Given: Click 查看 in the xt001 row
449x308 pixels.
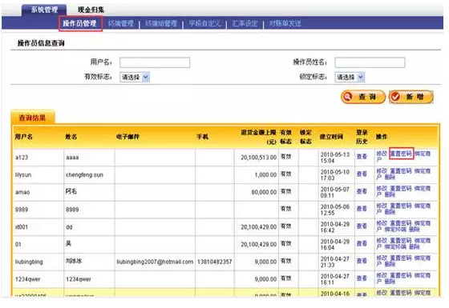Looking at the screenshot, I should 362,226.
